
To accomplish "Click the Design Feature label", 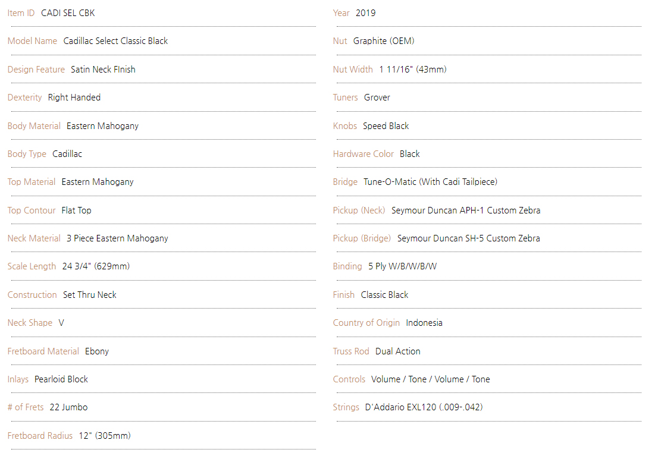I will (x=36, y=70).
